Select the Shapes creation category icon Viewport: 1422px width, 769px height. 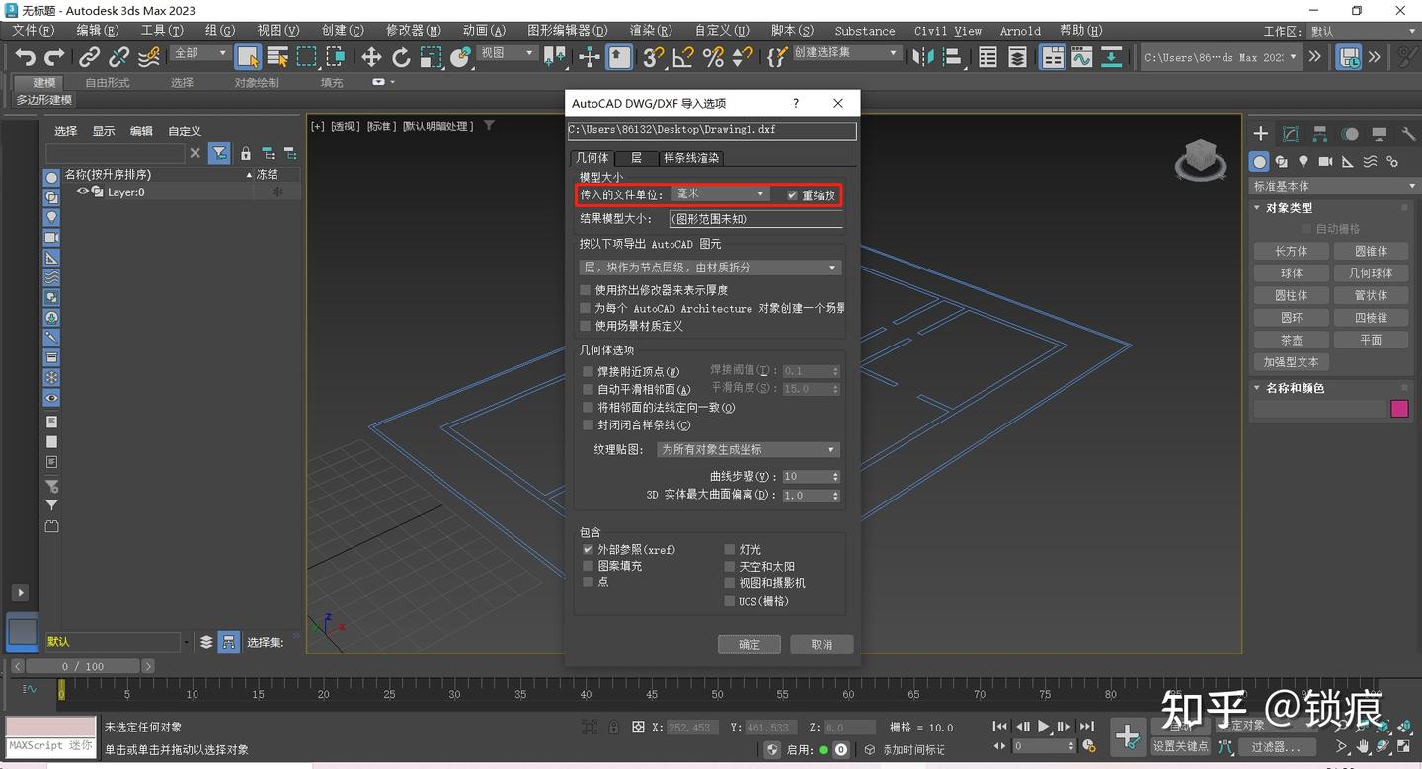pyautogui.click(x=1281, y=161)
